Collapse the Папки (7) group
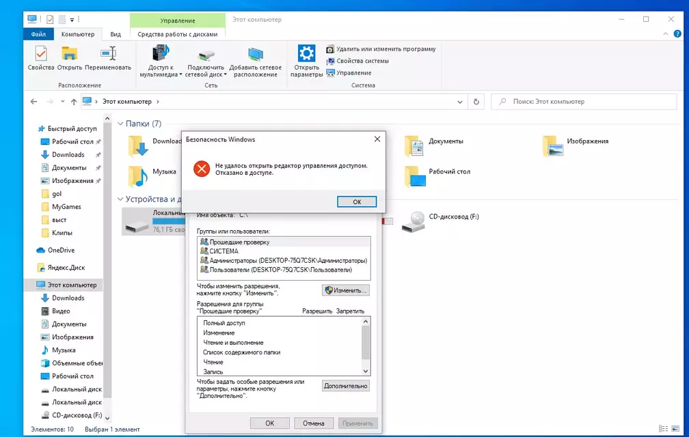The image size is (689, 437). 120,124
